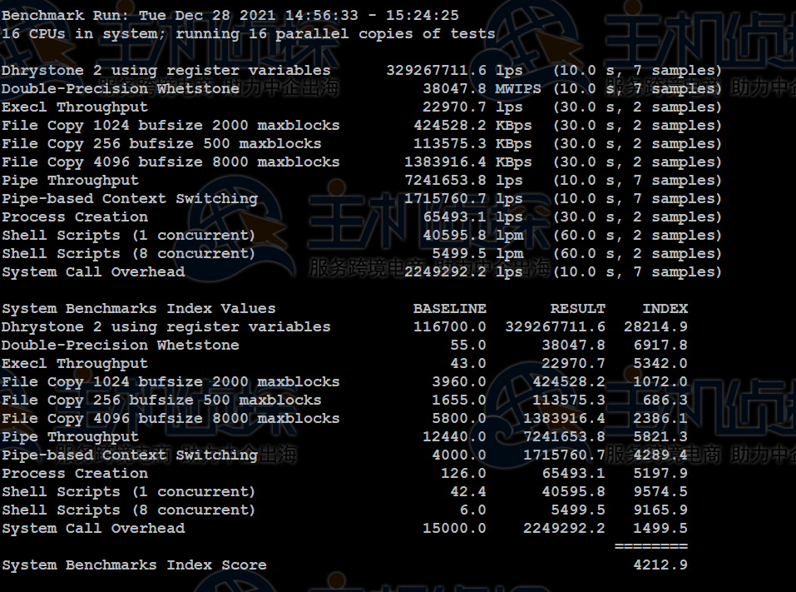796x592 pixels.
Task: Click the 113575.3 KBps file copy result
Action: [472, 144]
